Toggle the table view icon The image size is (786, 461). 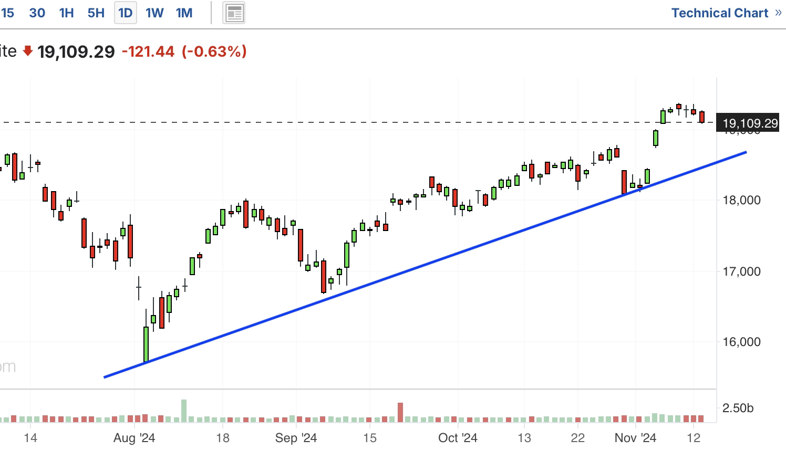pyautogui.click(x=234, y=14)
